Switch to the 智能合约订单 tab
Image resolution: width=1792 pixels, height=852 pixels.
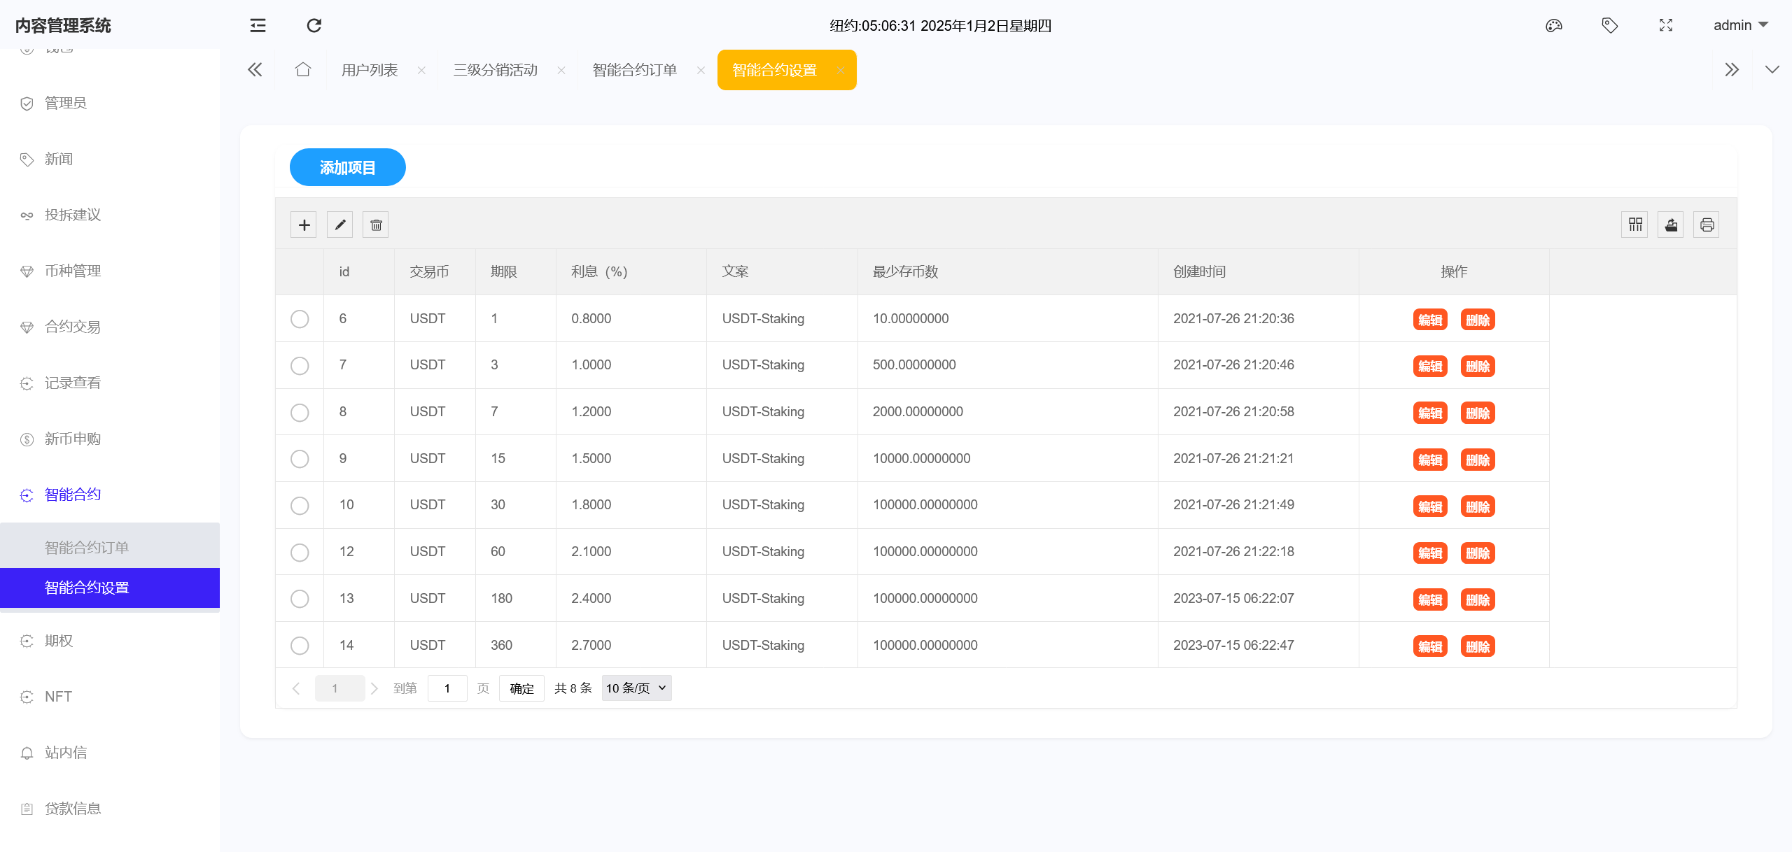[x=634, y=69]
